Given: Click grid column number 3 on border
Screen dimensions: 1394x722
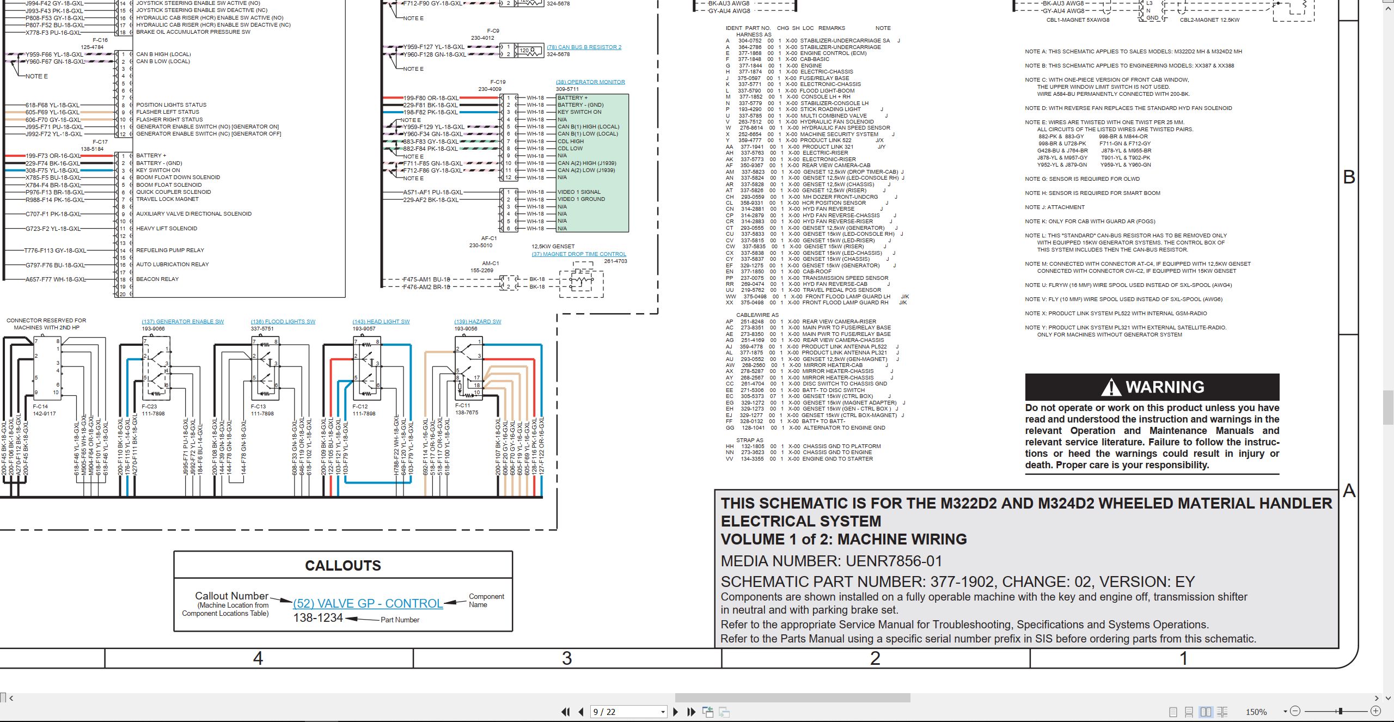Looking at the screenshot, I should click(x=567, y=658).
